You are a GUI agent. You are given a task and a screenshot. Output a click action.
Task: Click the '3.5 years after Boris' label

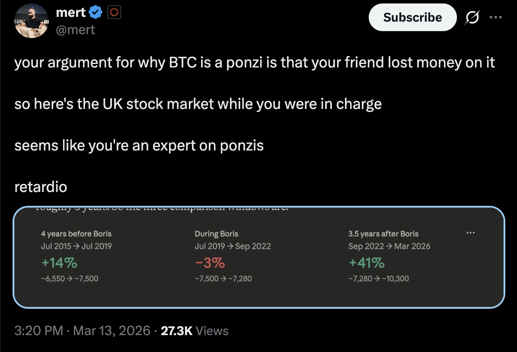tap(383, 233)
